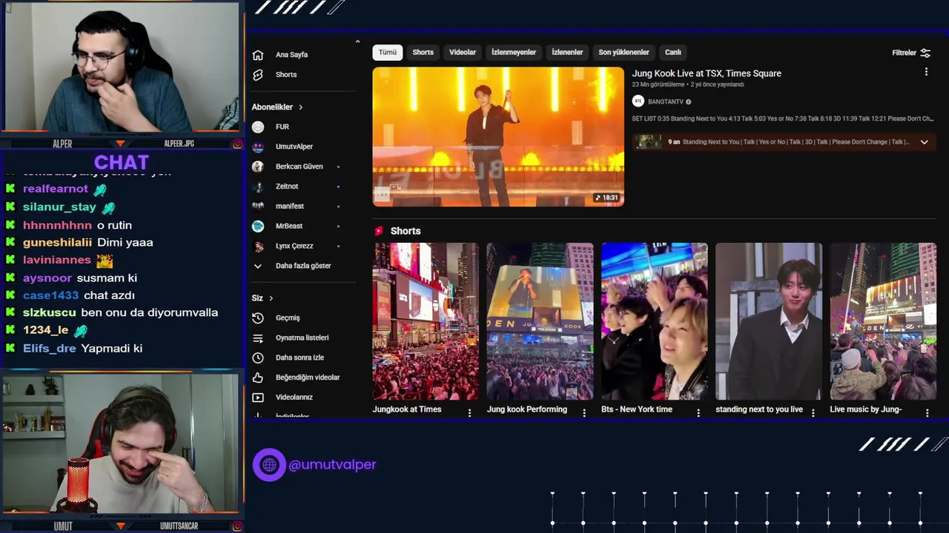The height and width of the screenshot is (533, 949).
Task: Select the Videolar filter chip
Action: coord(463,53)
